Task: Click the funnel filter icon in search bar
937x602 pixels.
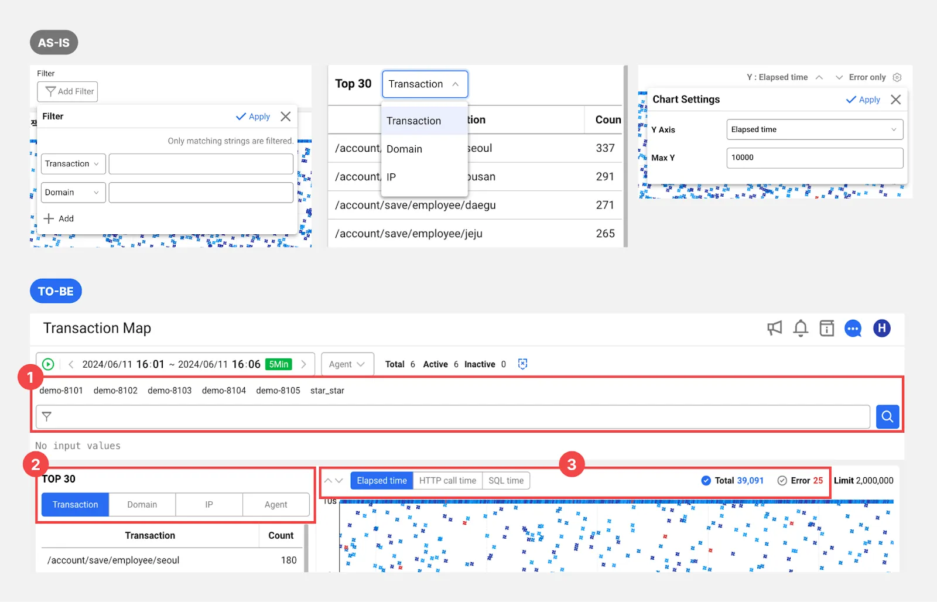Action: (47, 416)
